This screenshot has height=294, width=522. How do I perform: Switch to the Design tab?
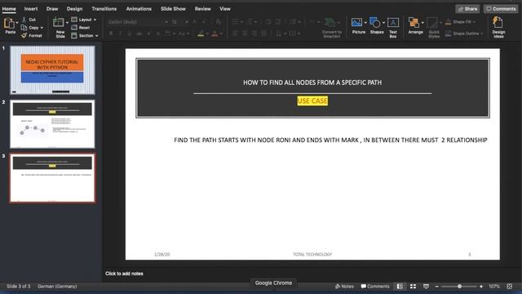[74, 9]
